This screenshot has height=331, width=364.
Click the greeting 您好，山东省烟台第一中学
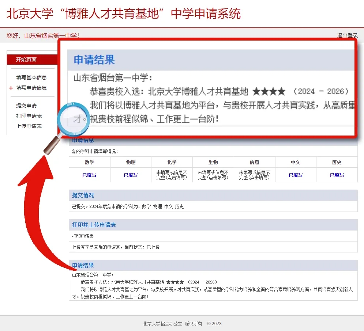point(43,35)
